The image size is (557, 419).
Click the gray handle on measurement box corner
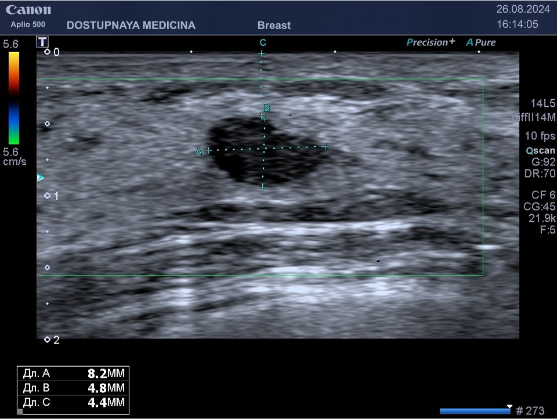coord(20,412)
